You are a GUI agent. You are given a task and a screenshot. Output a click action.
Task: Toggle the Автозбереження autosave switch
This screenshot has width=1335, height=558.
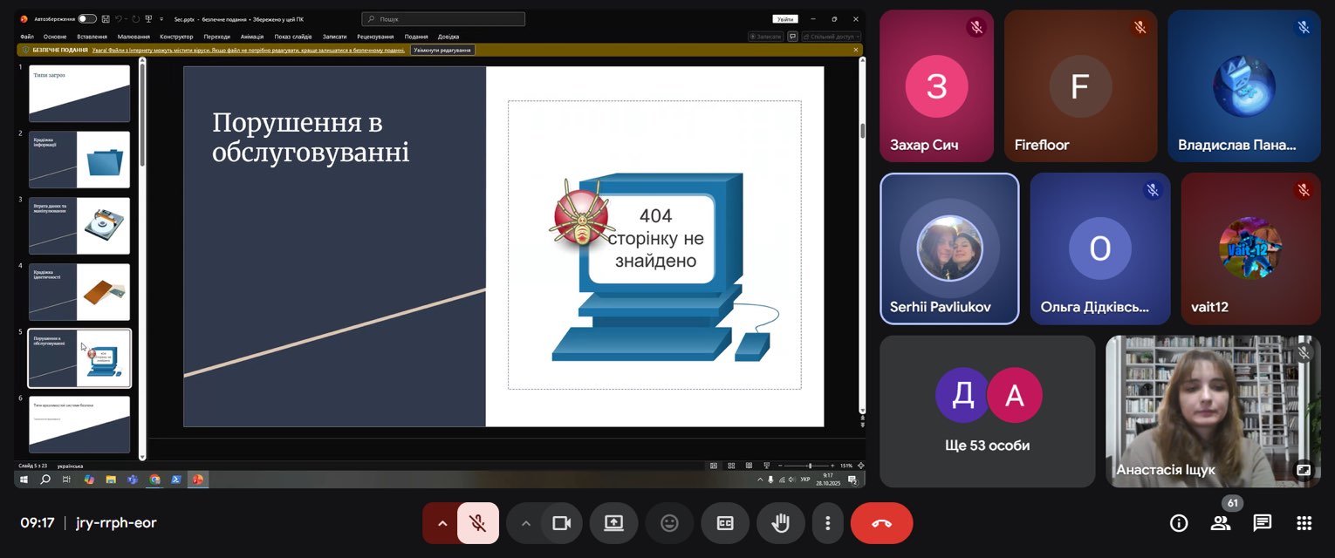[x=87, y=18]
